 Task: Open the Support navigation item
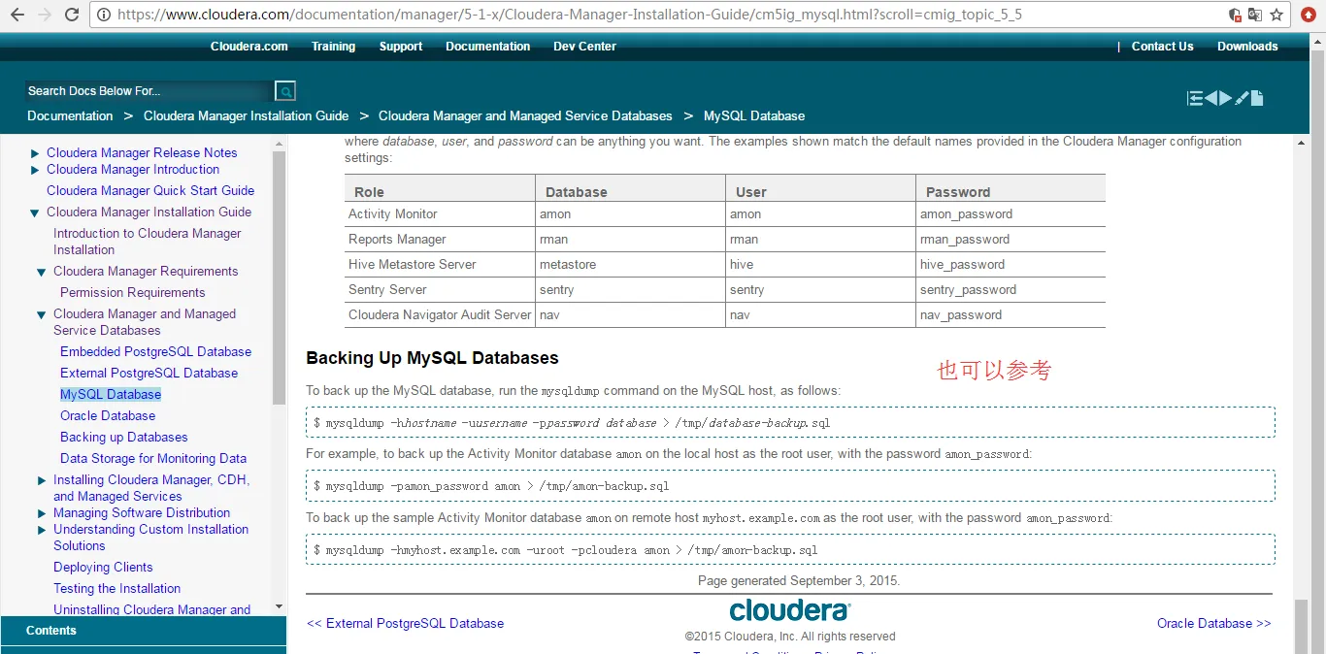(401, 46)
